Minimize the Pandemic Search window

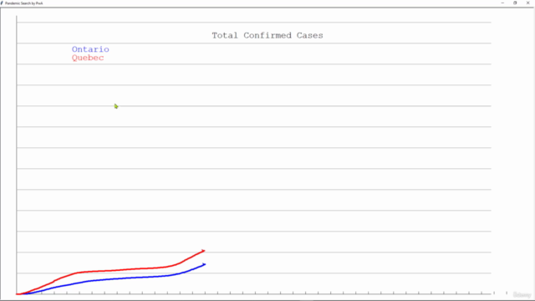tap(502, 3)
